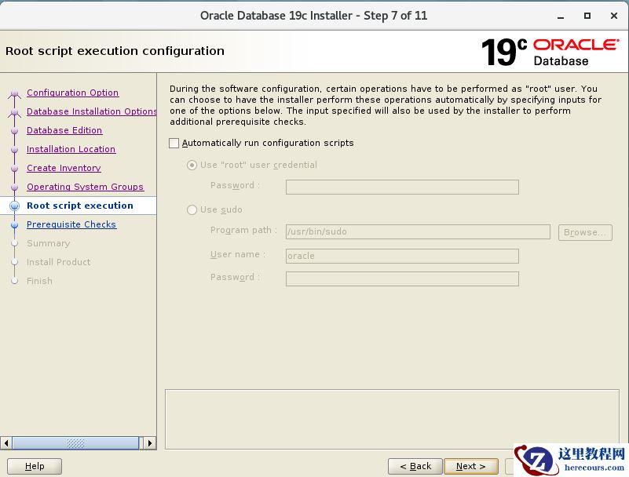Click the step list left scroll arrow
Viewport: 629px width, 477px height.
[6, 443]
